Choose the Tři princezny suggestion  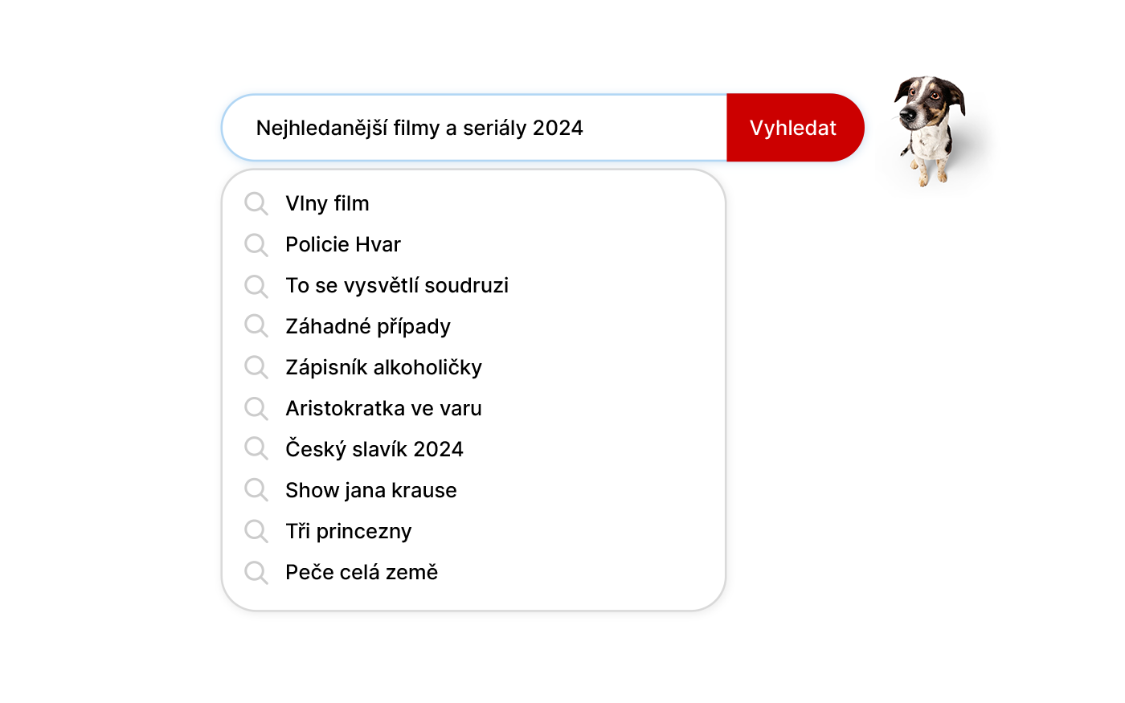349,532
